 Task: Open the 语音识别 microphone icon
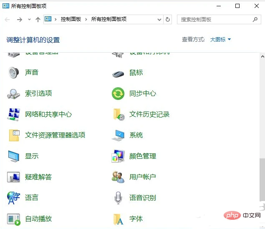pos(118,198)
